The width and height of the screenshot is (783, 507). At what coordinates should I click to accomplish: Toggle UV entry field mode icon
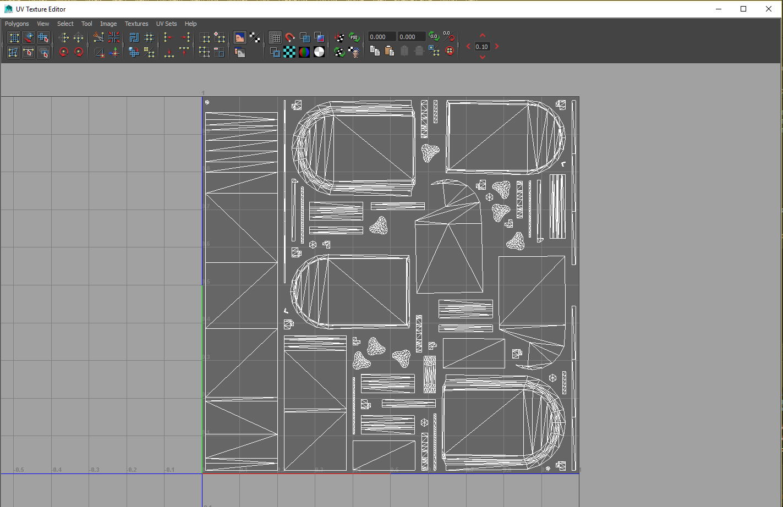(450, 37)
